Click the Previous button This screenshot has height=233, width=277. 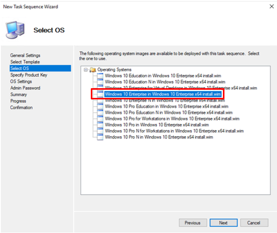coord(193,223)
